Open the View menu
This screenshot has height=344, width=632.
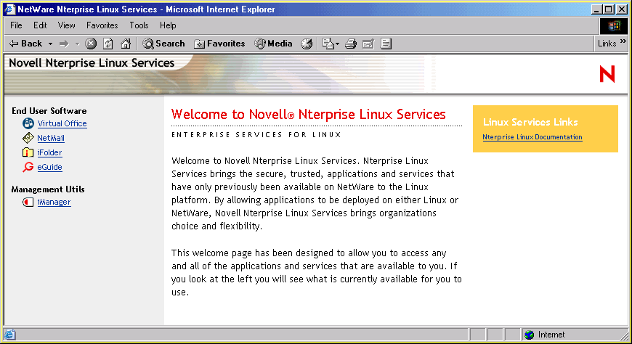coord(67,25)
